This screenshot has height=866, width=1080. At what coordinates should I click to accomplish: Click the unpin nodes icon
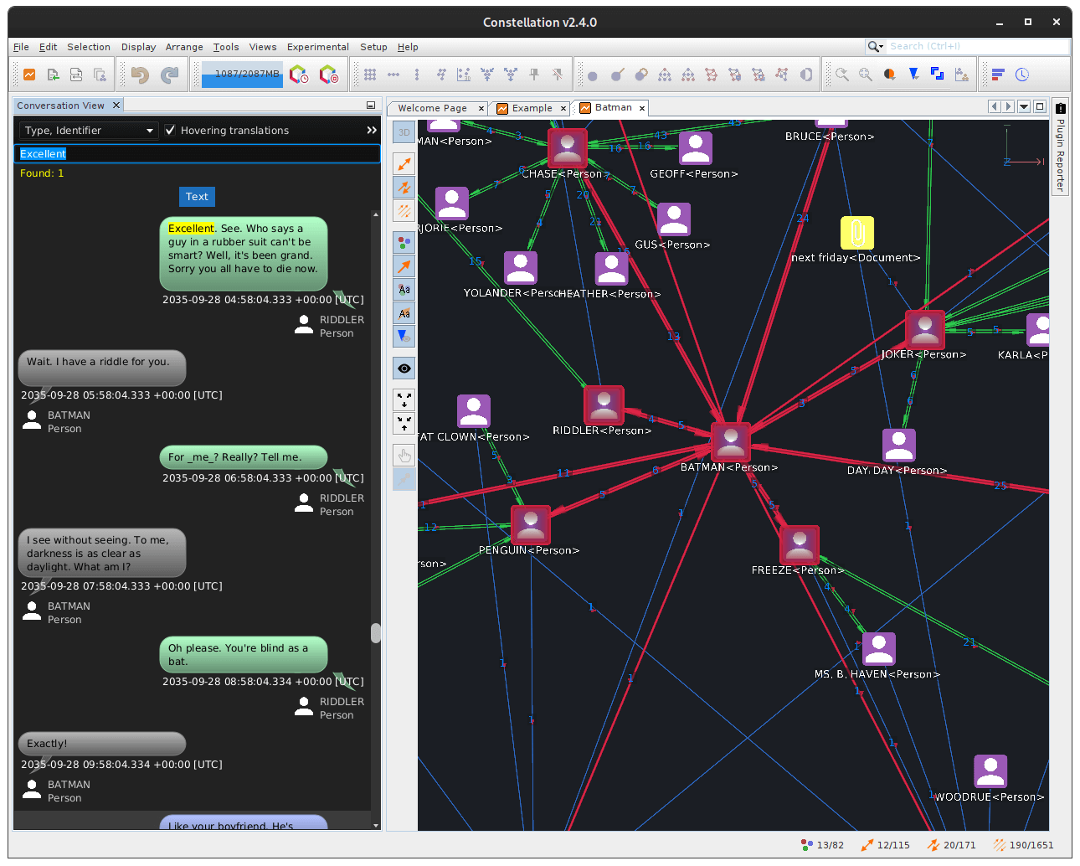point(558,75)
